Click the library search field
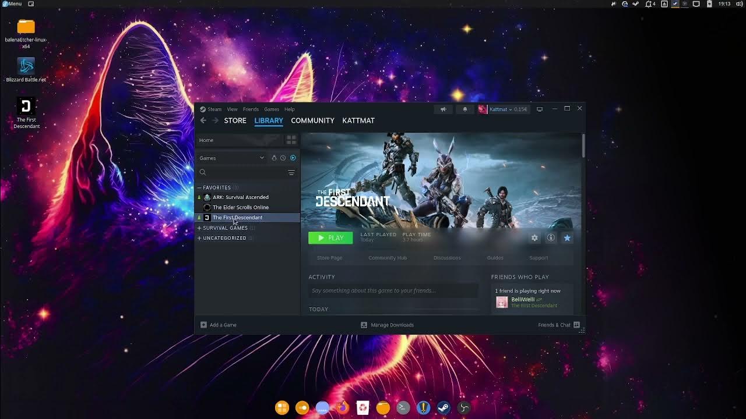The height and width of the screenshot is (419, 746). [248, 172]
